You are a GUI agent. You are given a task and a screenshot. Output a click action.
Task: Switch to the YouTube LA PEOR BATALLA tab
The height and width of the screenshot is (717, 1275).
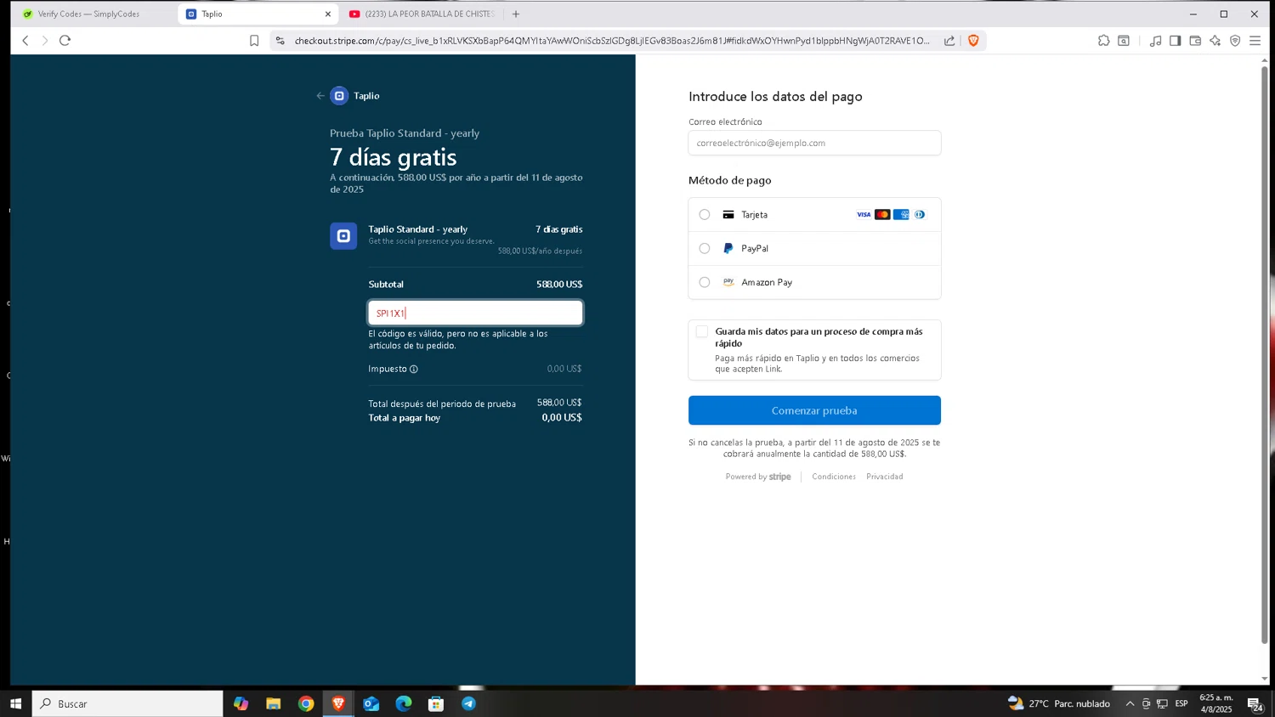pyautogui.click(x=422, y=14)
